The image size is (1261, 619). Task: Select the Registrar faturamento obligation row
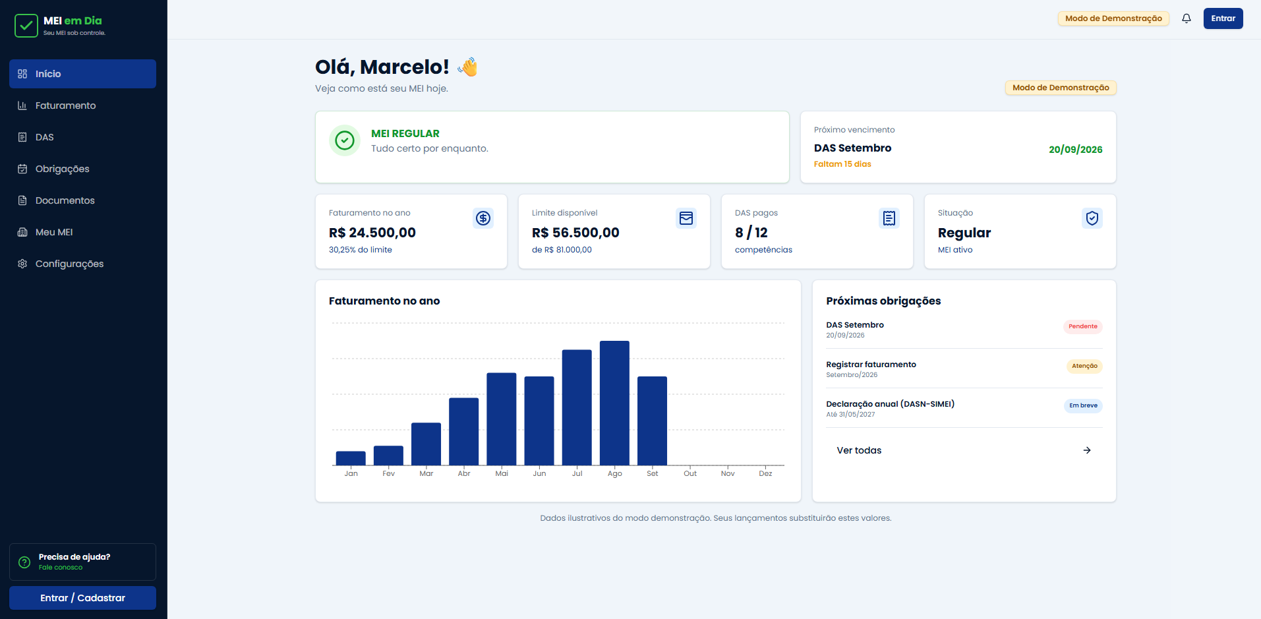pos(964,369)
